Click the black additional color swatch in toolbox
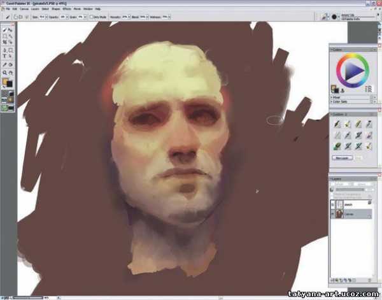Image resolution: width=382 pixels, height=300 pixels. click(x=10, y=84)
